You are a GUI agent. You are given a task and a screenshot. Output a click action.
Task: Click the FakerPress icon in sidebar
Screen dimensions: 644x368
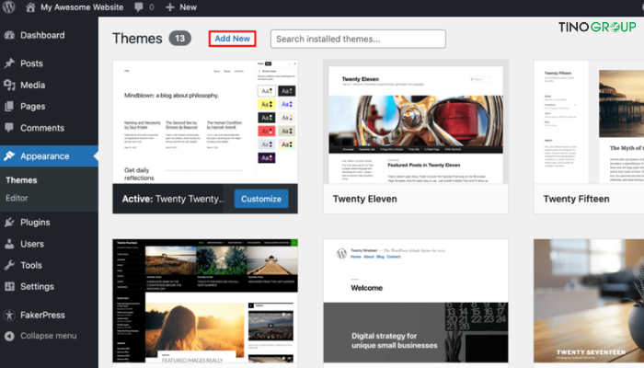(x=9, y=315)
